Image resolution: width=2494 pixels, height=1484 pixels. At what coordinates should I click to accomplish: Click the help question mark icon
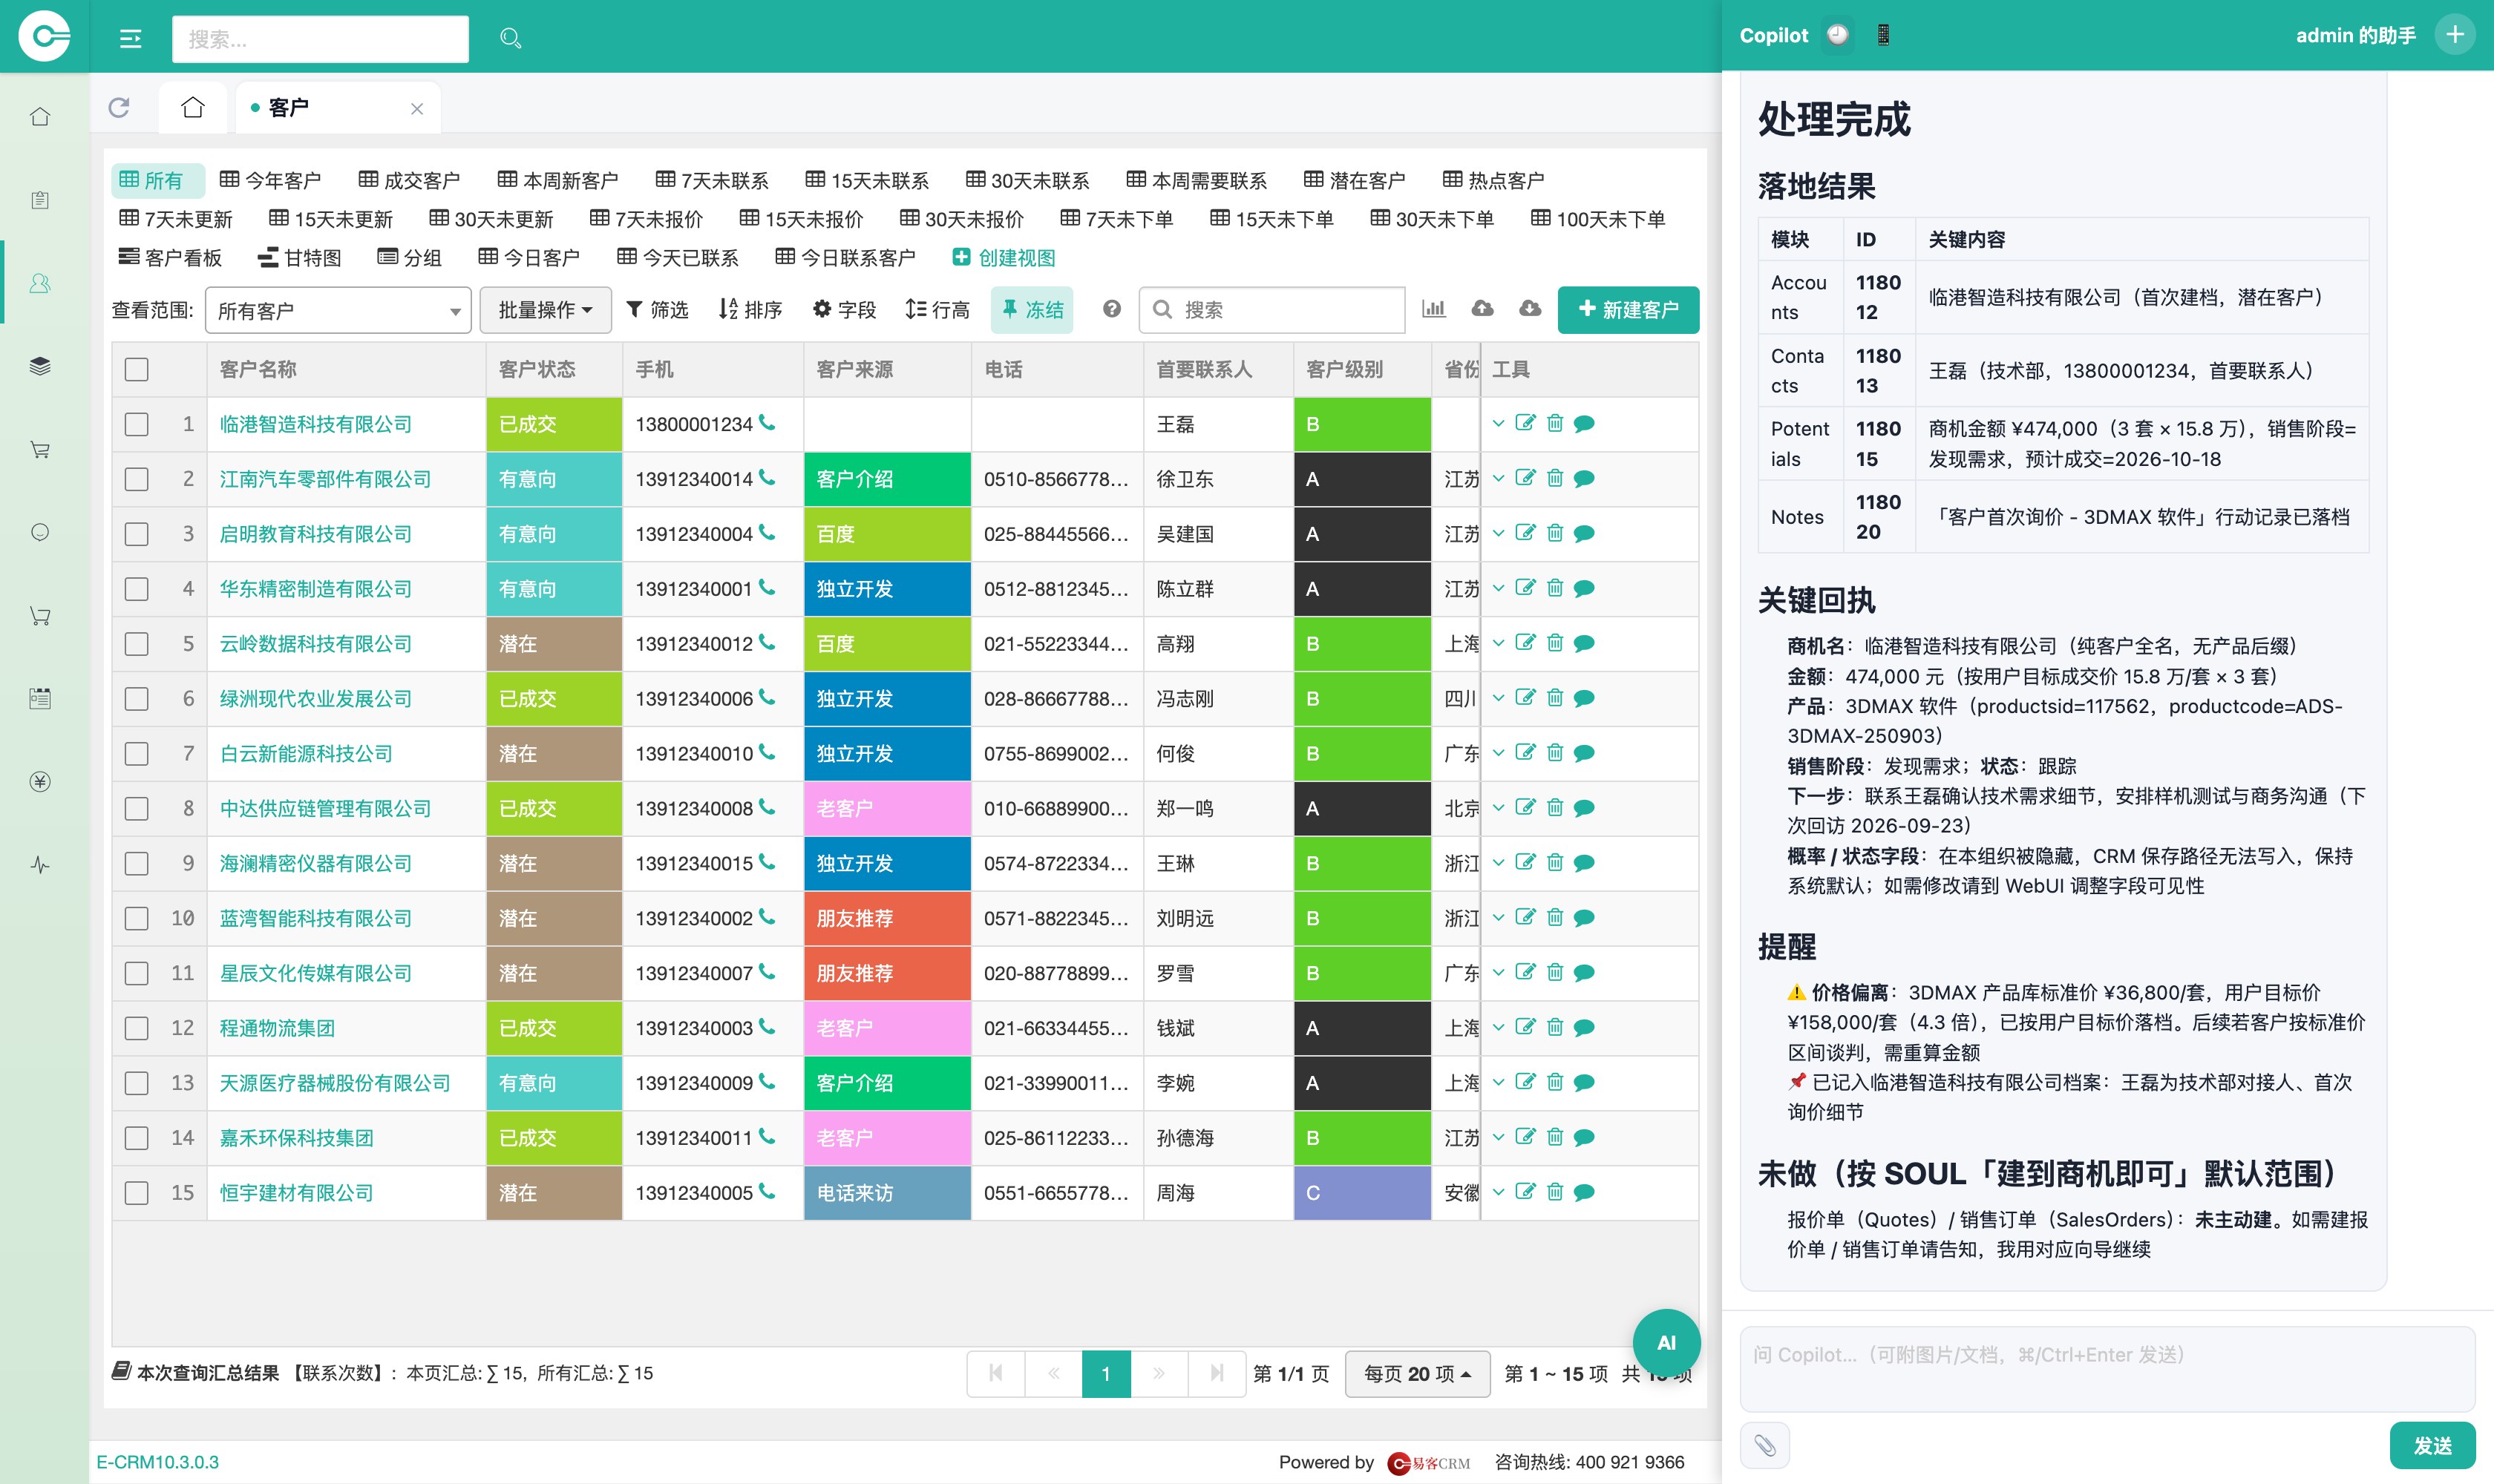1111,309
